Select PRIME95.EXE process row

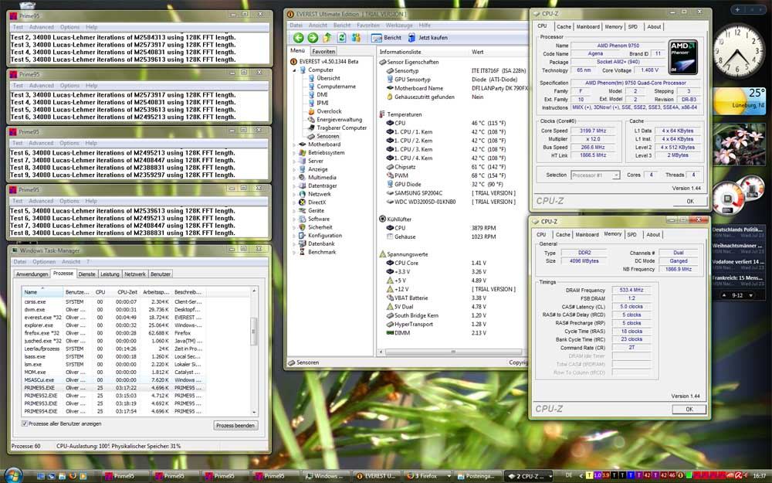pos(113,388)
